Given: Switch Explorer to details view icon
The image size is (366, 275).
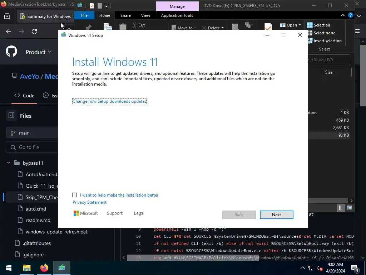Looking at the screenshot, I should (340, 208).
